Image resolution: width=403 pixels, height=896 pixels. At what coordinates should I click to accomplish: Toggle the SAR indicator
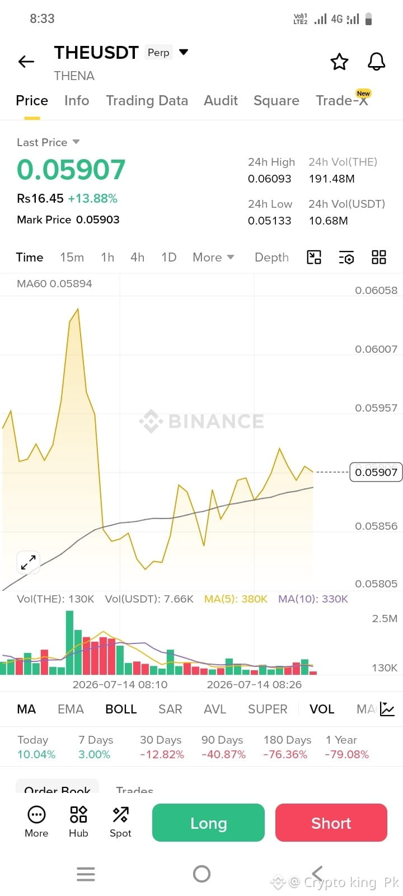click(x=170, y=709)
